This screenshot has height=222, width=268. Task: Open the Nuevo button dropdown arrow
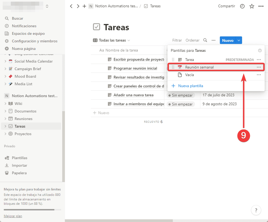(x=239, y=40)
